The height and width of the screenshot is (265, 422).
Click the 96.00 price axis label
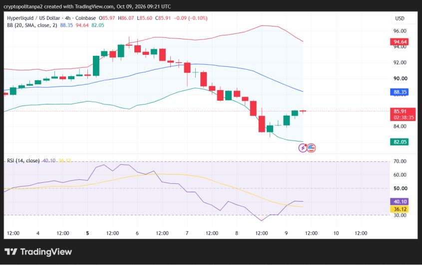tap(400, 31)
